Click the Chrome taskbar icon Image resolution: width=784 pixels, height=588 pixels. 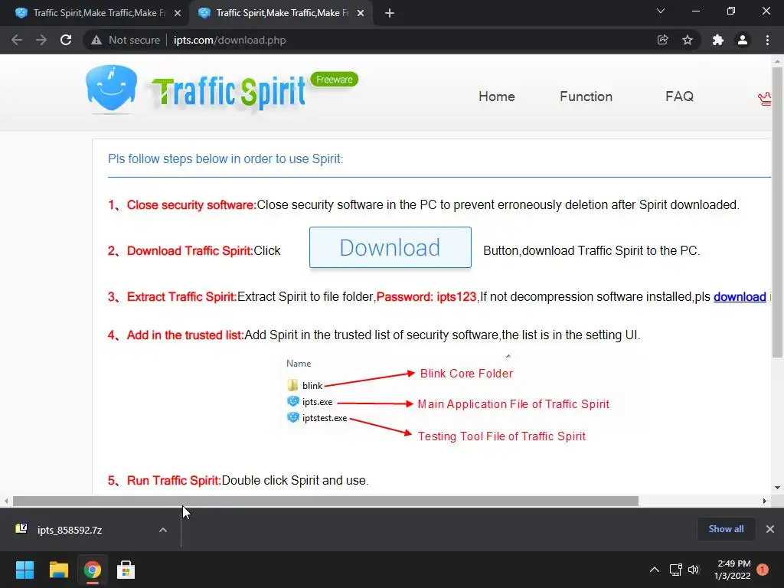coord(93,570)
